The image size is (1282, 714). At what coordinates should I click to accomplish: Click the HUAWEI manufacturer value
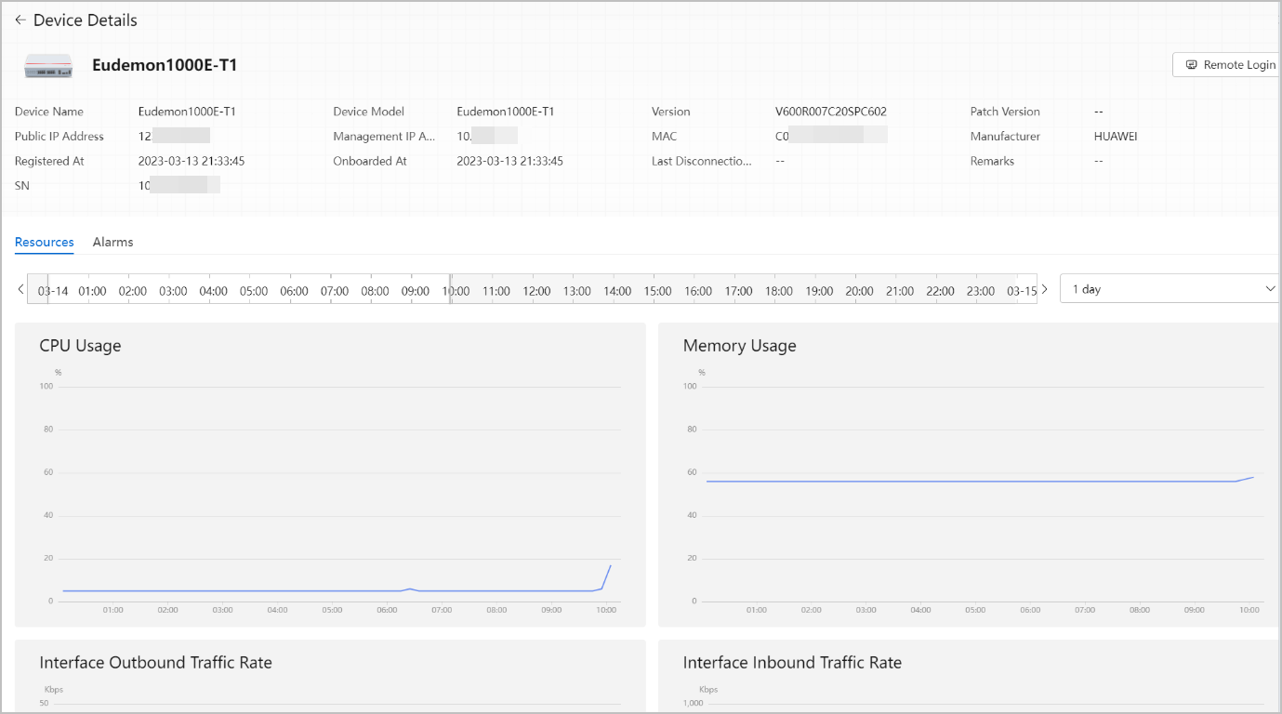pyautogui.click(x=1116, y=137)
